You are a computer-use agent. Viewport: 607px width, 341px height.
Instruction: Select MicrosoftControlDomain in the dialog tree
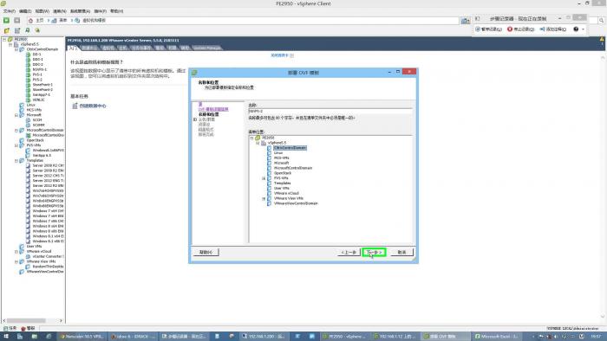293,168
